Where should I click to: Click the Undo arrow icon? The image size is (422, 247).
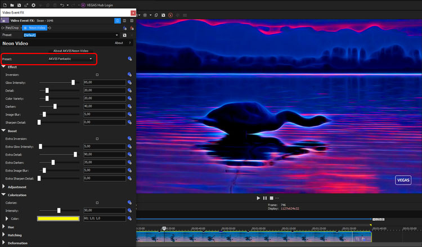point(62,5)
